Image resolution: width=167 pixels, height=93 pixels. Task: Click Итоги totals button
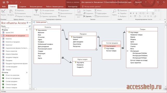98,10
